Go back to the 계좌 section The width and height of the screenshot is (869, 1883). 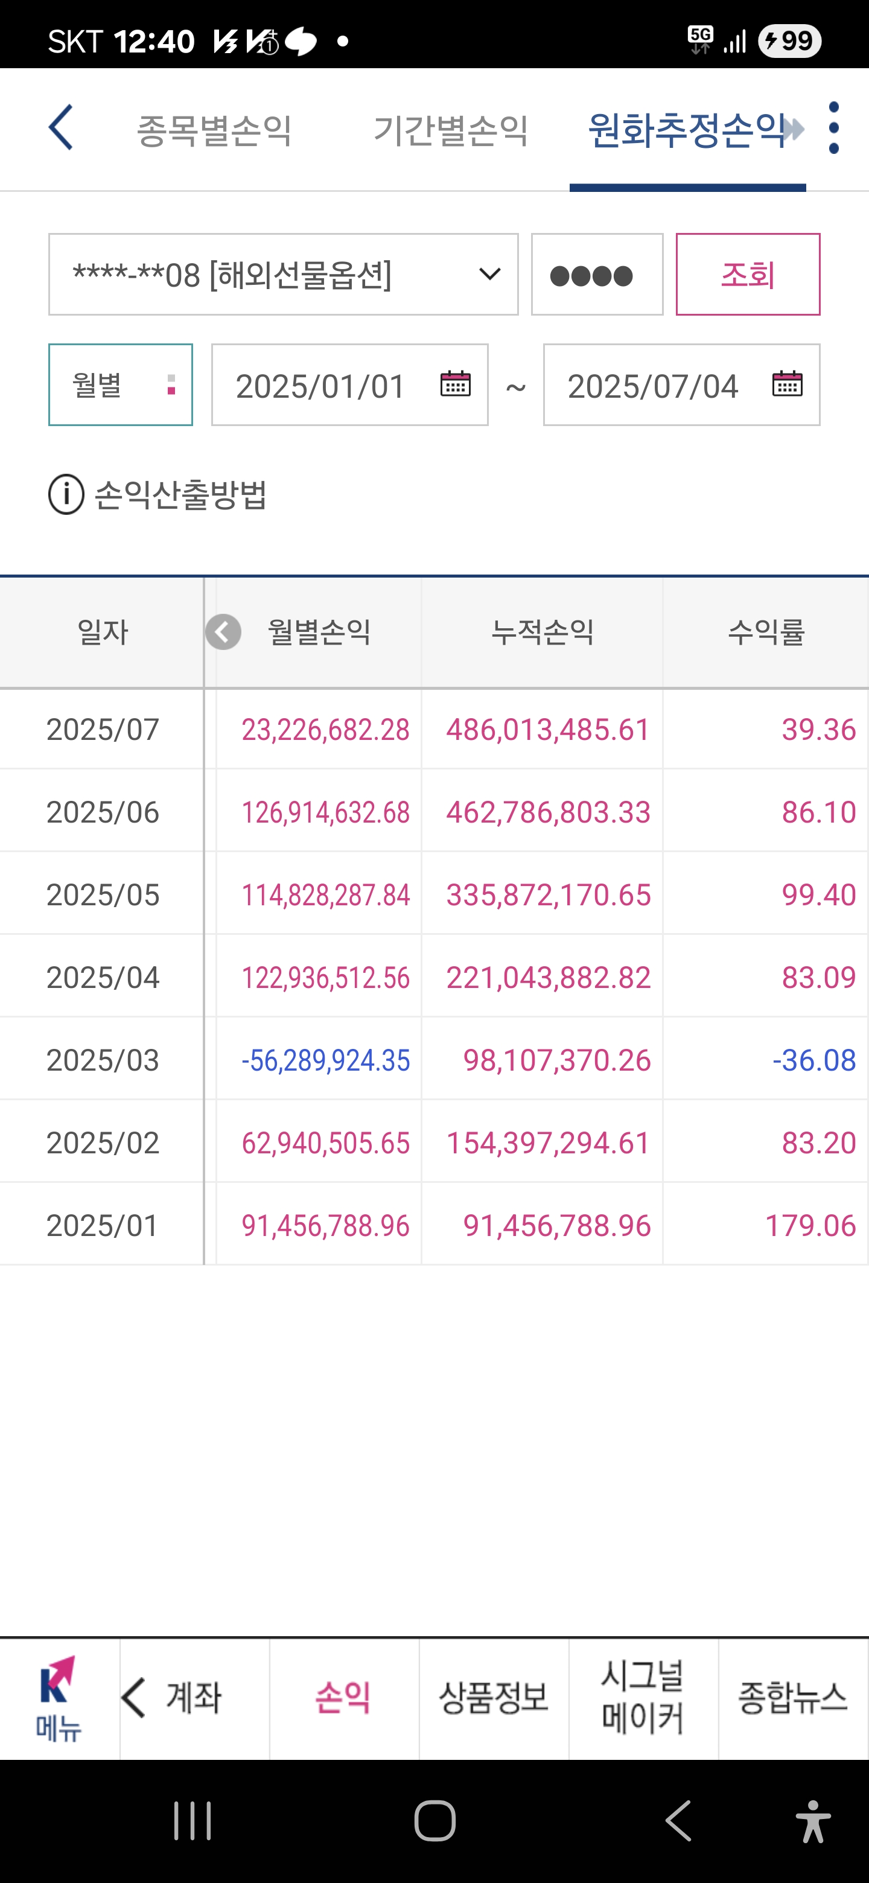[x=194, y=1697]
